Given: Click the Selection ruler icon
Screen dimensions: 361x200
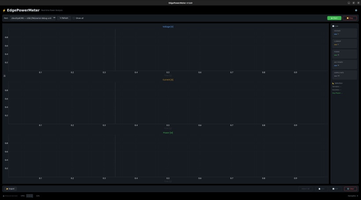Looking at the screenshot, I should coord(333,83).
